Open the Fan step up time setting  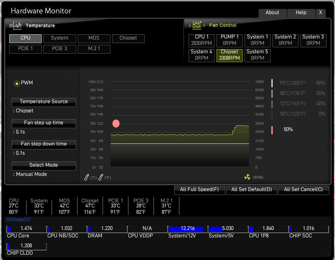44,123
